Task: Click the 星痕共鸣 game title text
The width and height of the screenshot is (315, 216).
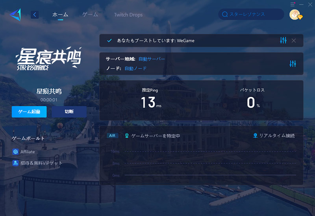Action: (49, 91)
